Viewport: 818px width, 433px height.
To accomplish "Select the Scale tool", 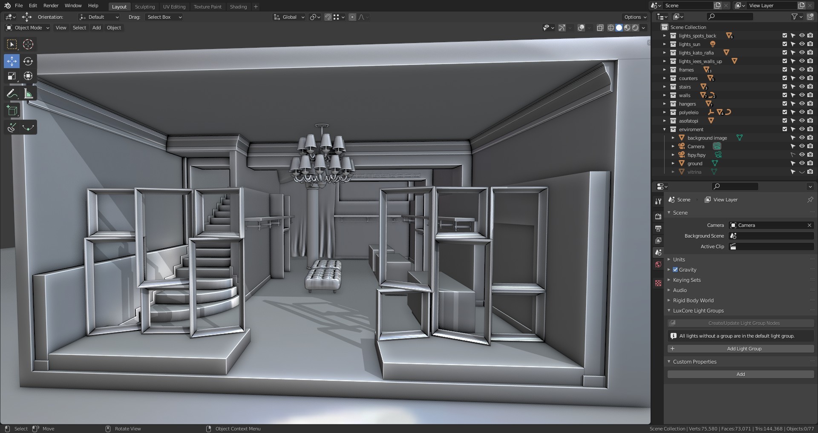I will (12, 76).
